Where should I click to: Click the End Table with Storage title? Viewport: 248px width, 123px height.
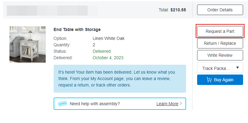pyautogui.click(x=77, y=30)
